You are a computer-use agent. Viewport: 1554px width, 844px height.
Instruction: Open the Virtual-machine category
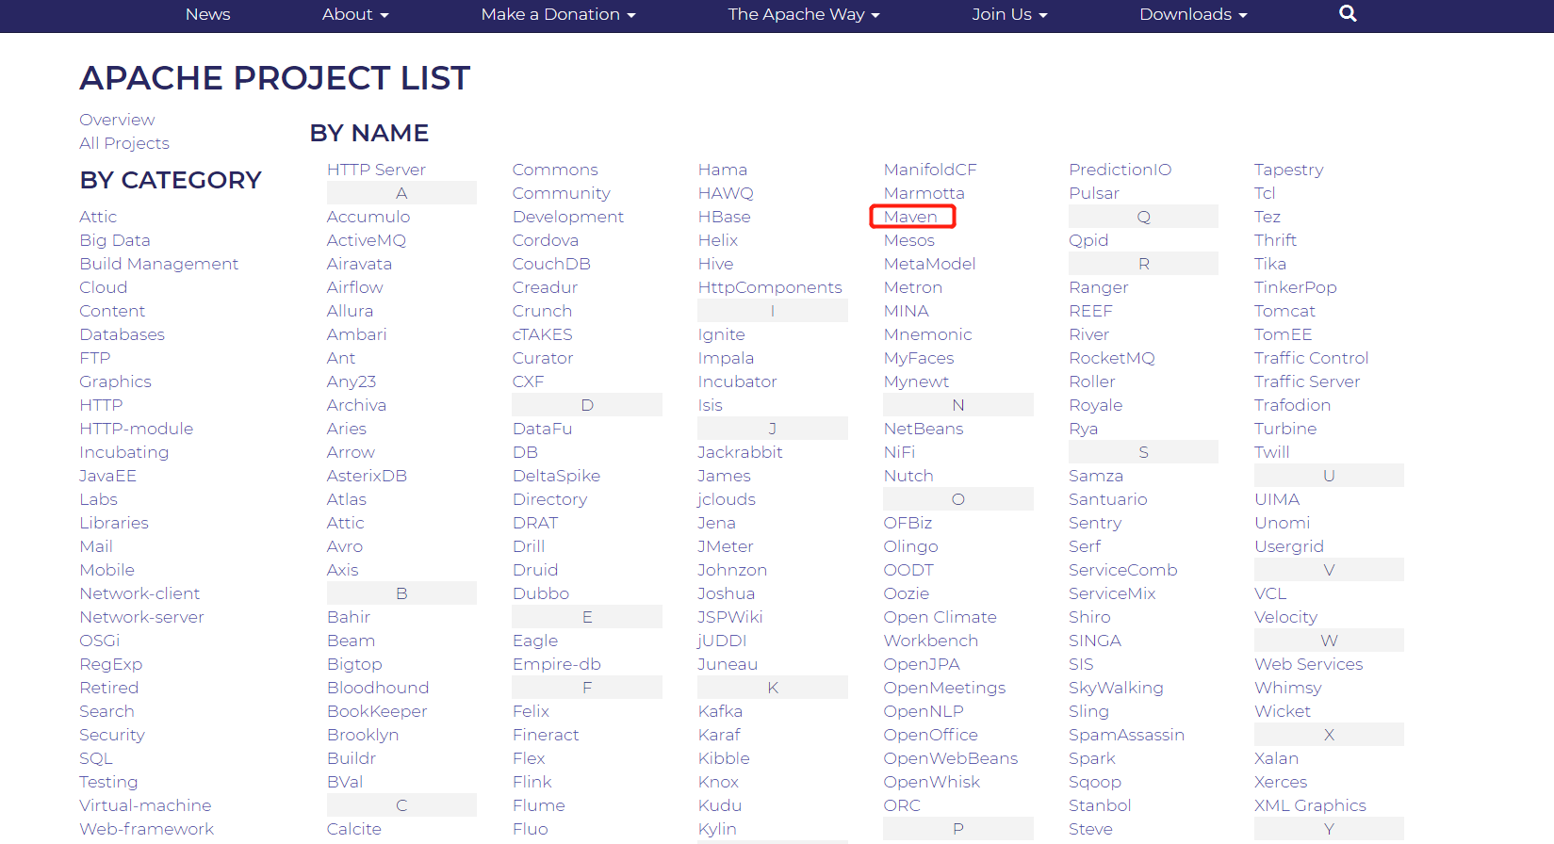(145, 805)
